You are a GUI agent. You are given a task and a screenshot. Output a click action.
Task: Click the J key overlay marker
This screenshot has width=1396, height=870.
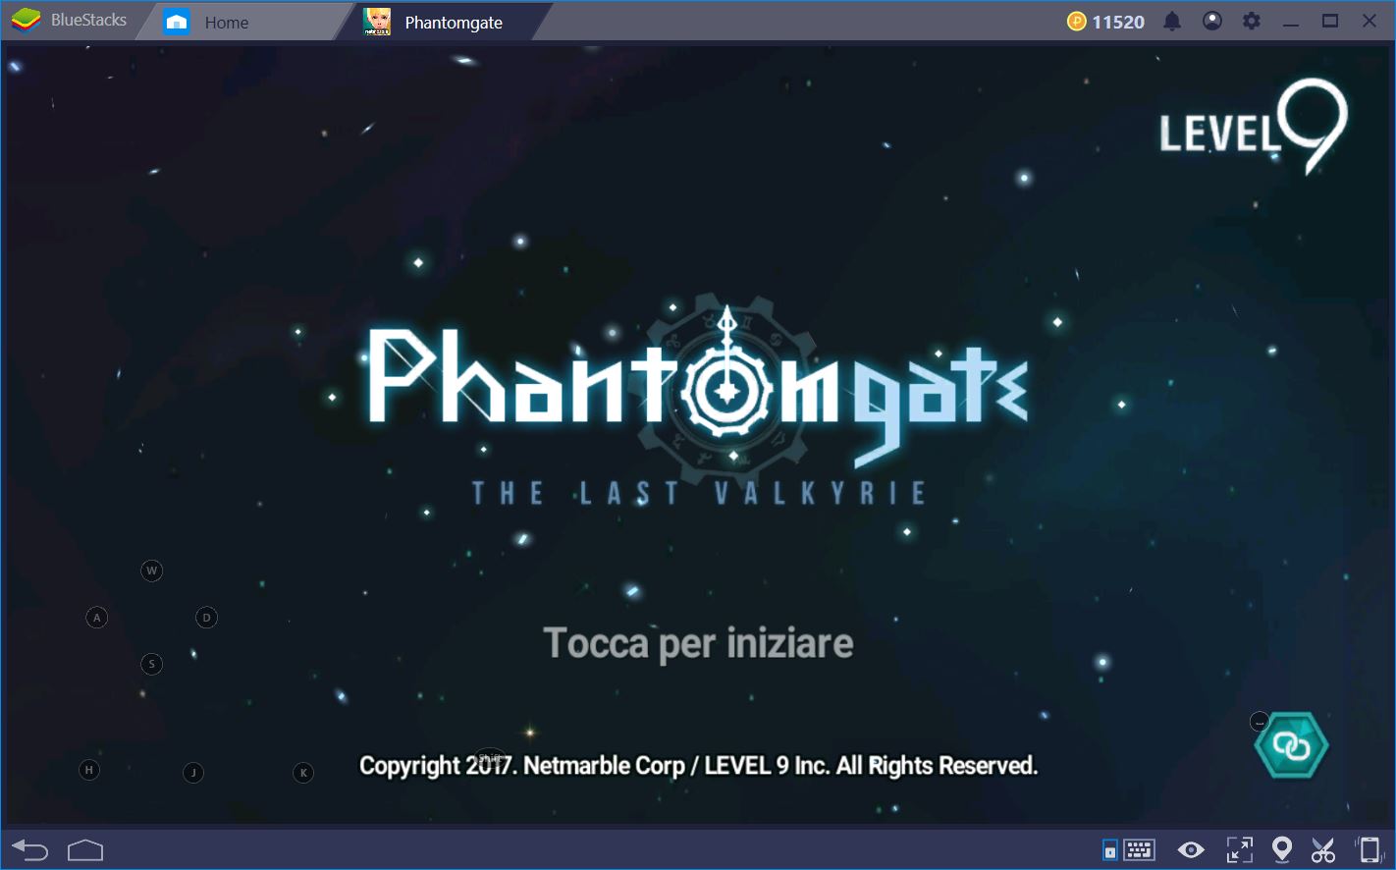pos(193,773)
